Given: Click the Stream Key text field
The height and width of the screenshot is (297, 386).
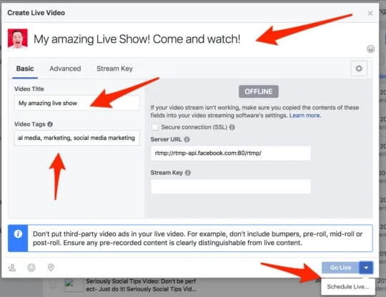Looking at the screenshot, I should (231, 186).
